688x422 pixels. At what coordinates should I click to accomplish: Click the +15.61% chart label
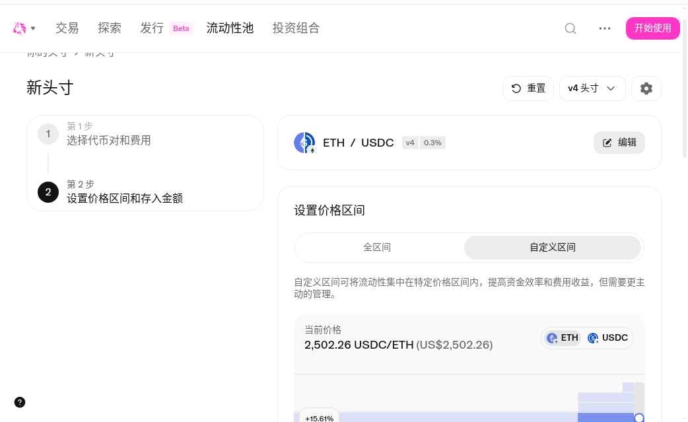click(319, 418)
